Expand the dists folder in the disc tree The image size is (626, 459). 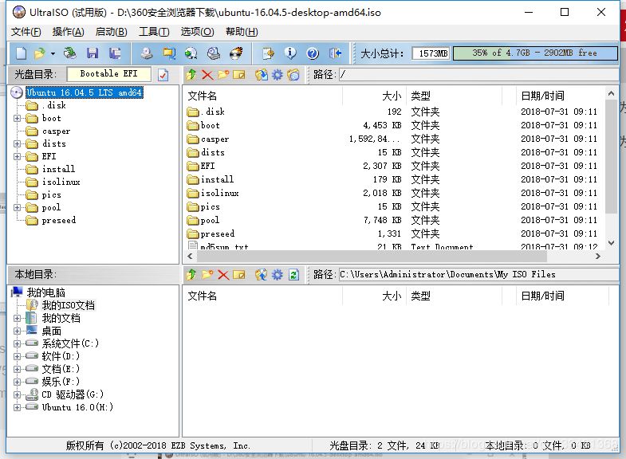[17, 144]
